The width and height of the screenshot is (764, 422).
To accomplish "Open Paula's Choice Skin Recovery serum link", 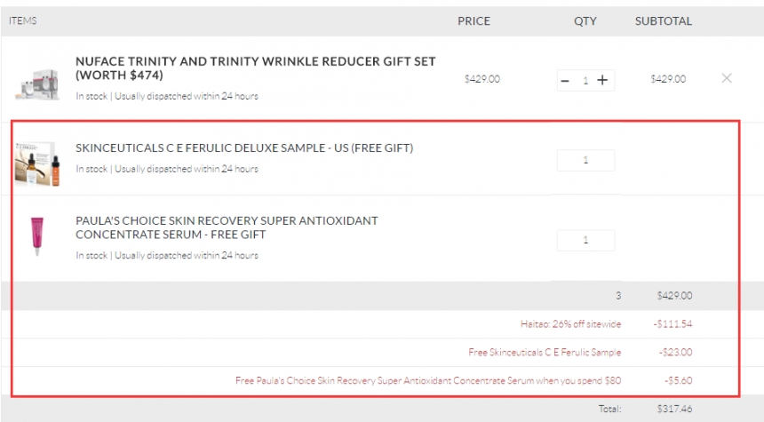I will [227, 227].
